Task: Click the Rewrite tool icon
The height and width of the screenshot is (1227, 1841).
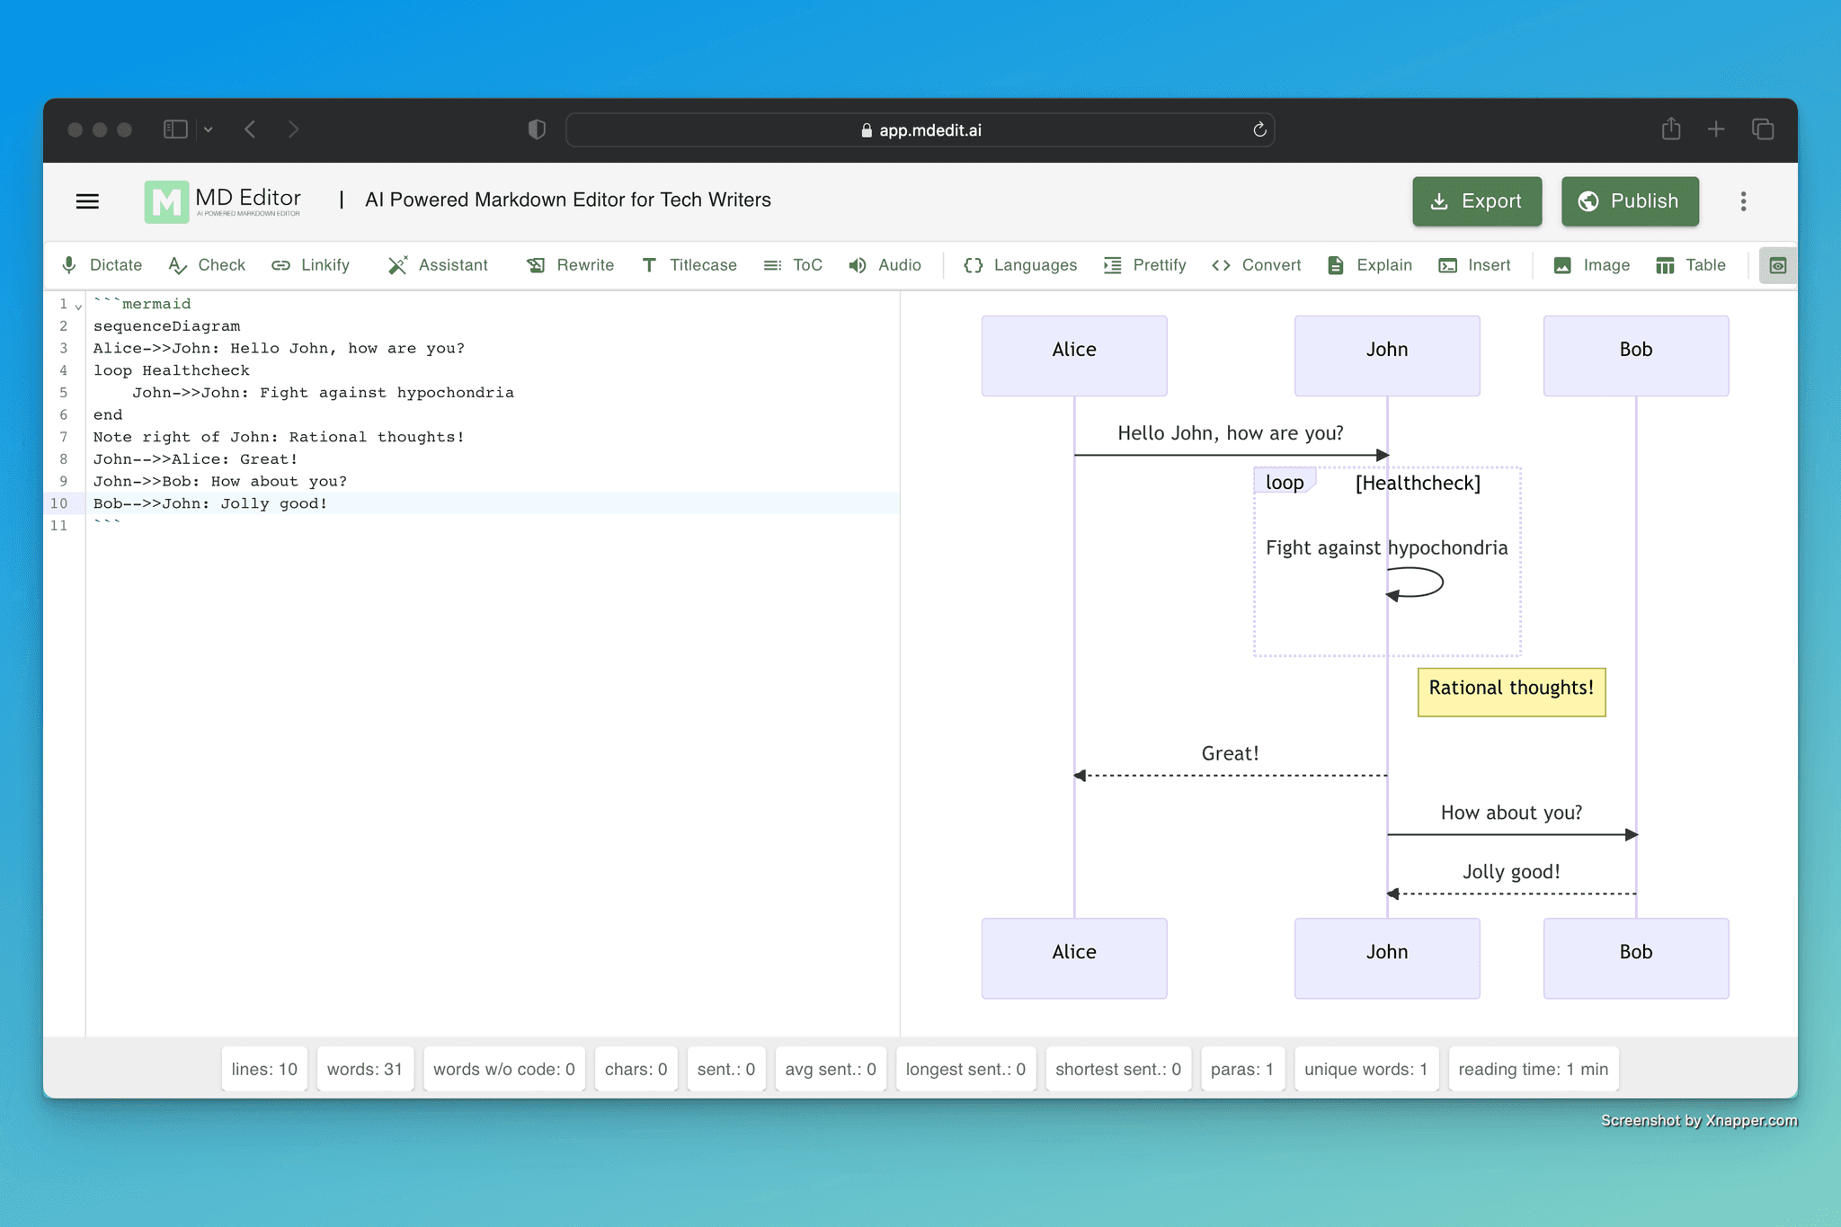Action: coord(536,265)
